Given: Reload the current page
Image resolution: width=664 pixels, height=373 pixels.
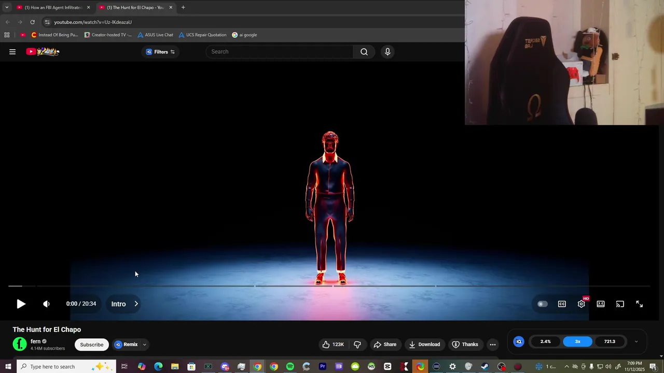Looking at the screenshot, I should tap(32, 22).
